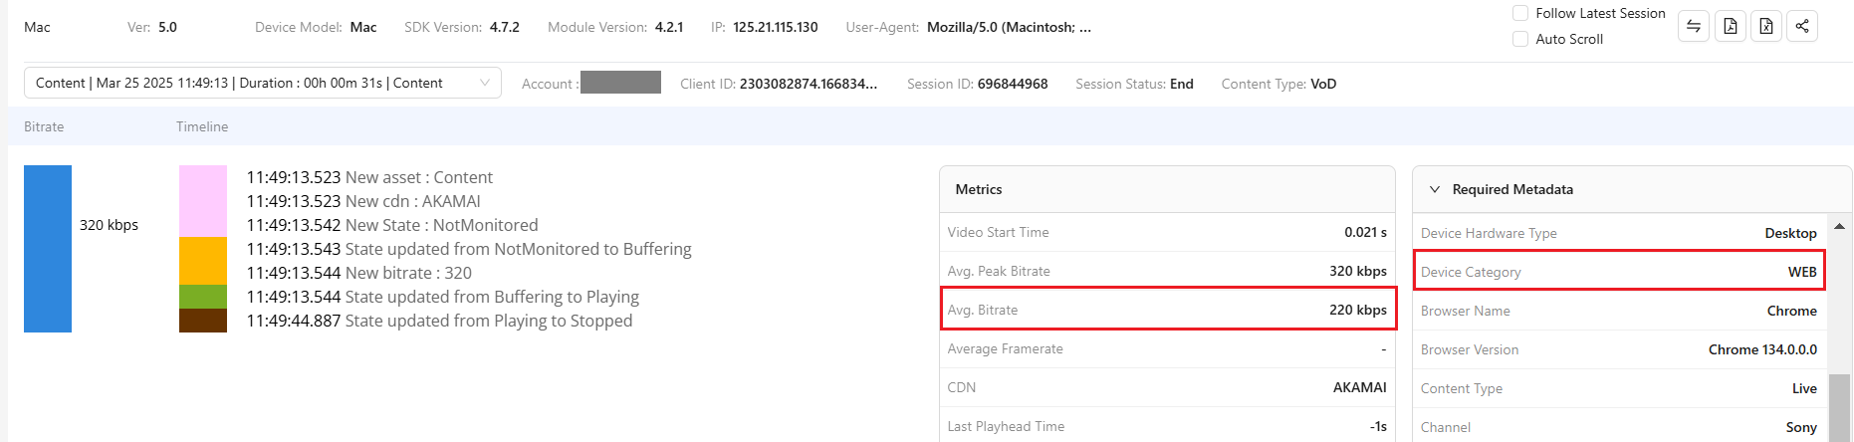Image resolution: width=1854 pixels, height=442 pixels.
Task: Click the orange Buffering timeline block
Action: click(x=203, y=260)
